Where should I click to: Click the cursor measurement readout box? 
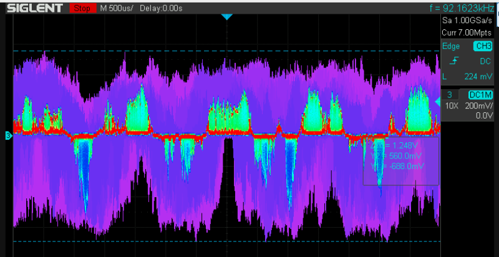tap(400, 160)
